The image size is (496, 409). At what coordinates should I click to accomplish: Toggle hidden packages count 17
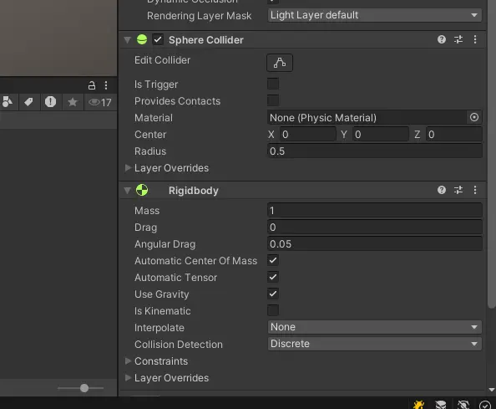(100, 102)
